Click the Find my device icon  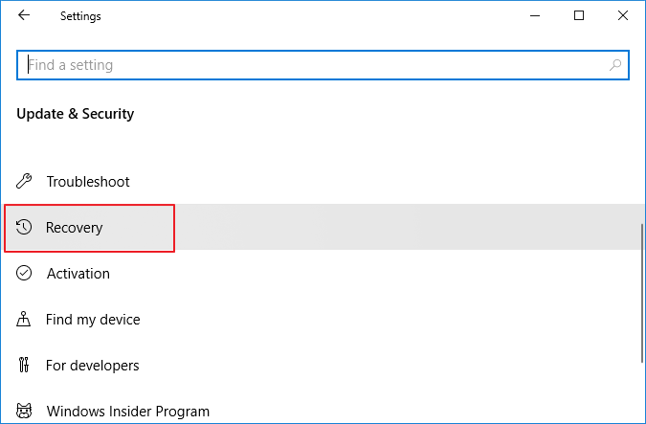pos(26,319)
